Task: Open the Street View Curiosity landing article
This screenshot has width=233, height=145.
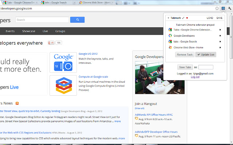Action: coord(30,111)
